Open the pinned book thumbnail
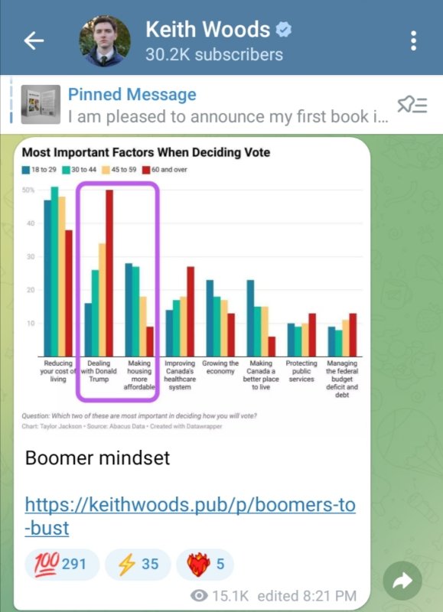443x612 pixels. pyautogui.click(x=41, y=105)
